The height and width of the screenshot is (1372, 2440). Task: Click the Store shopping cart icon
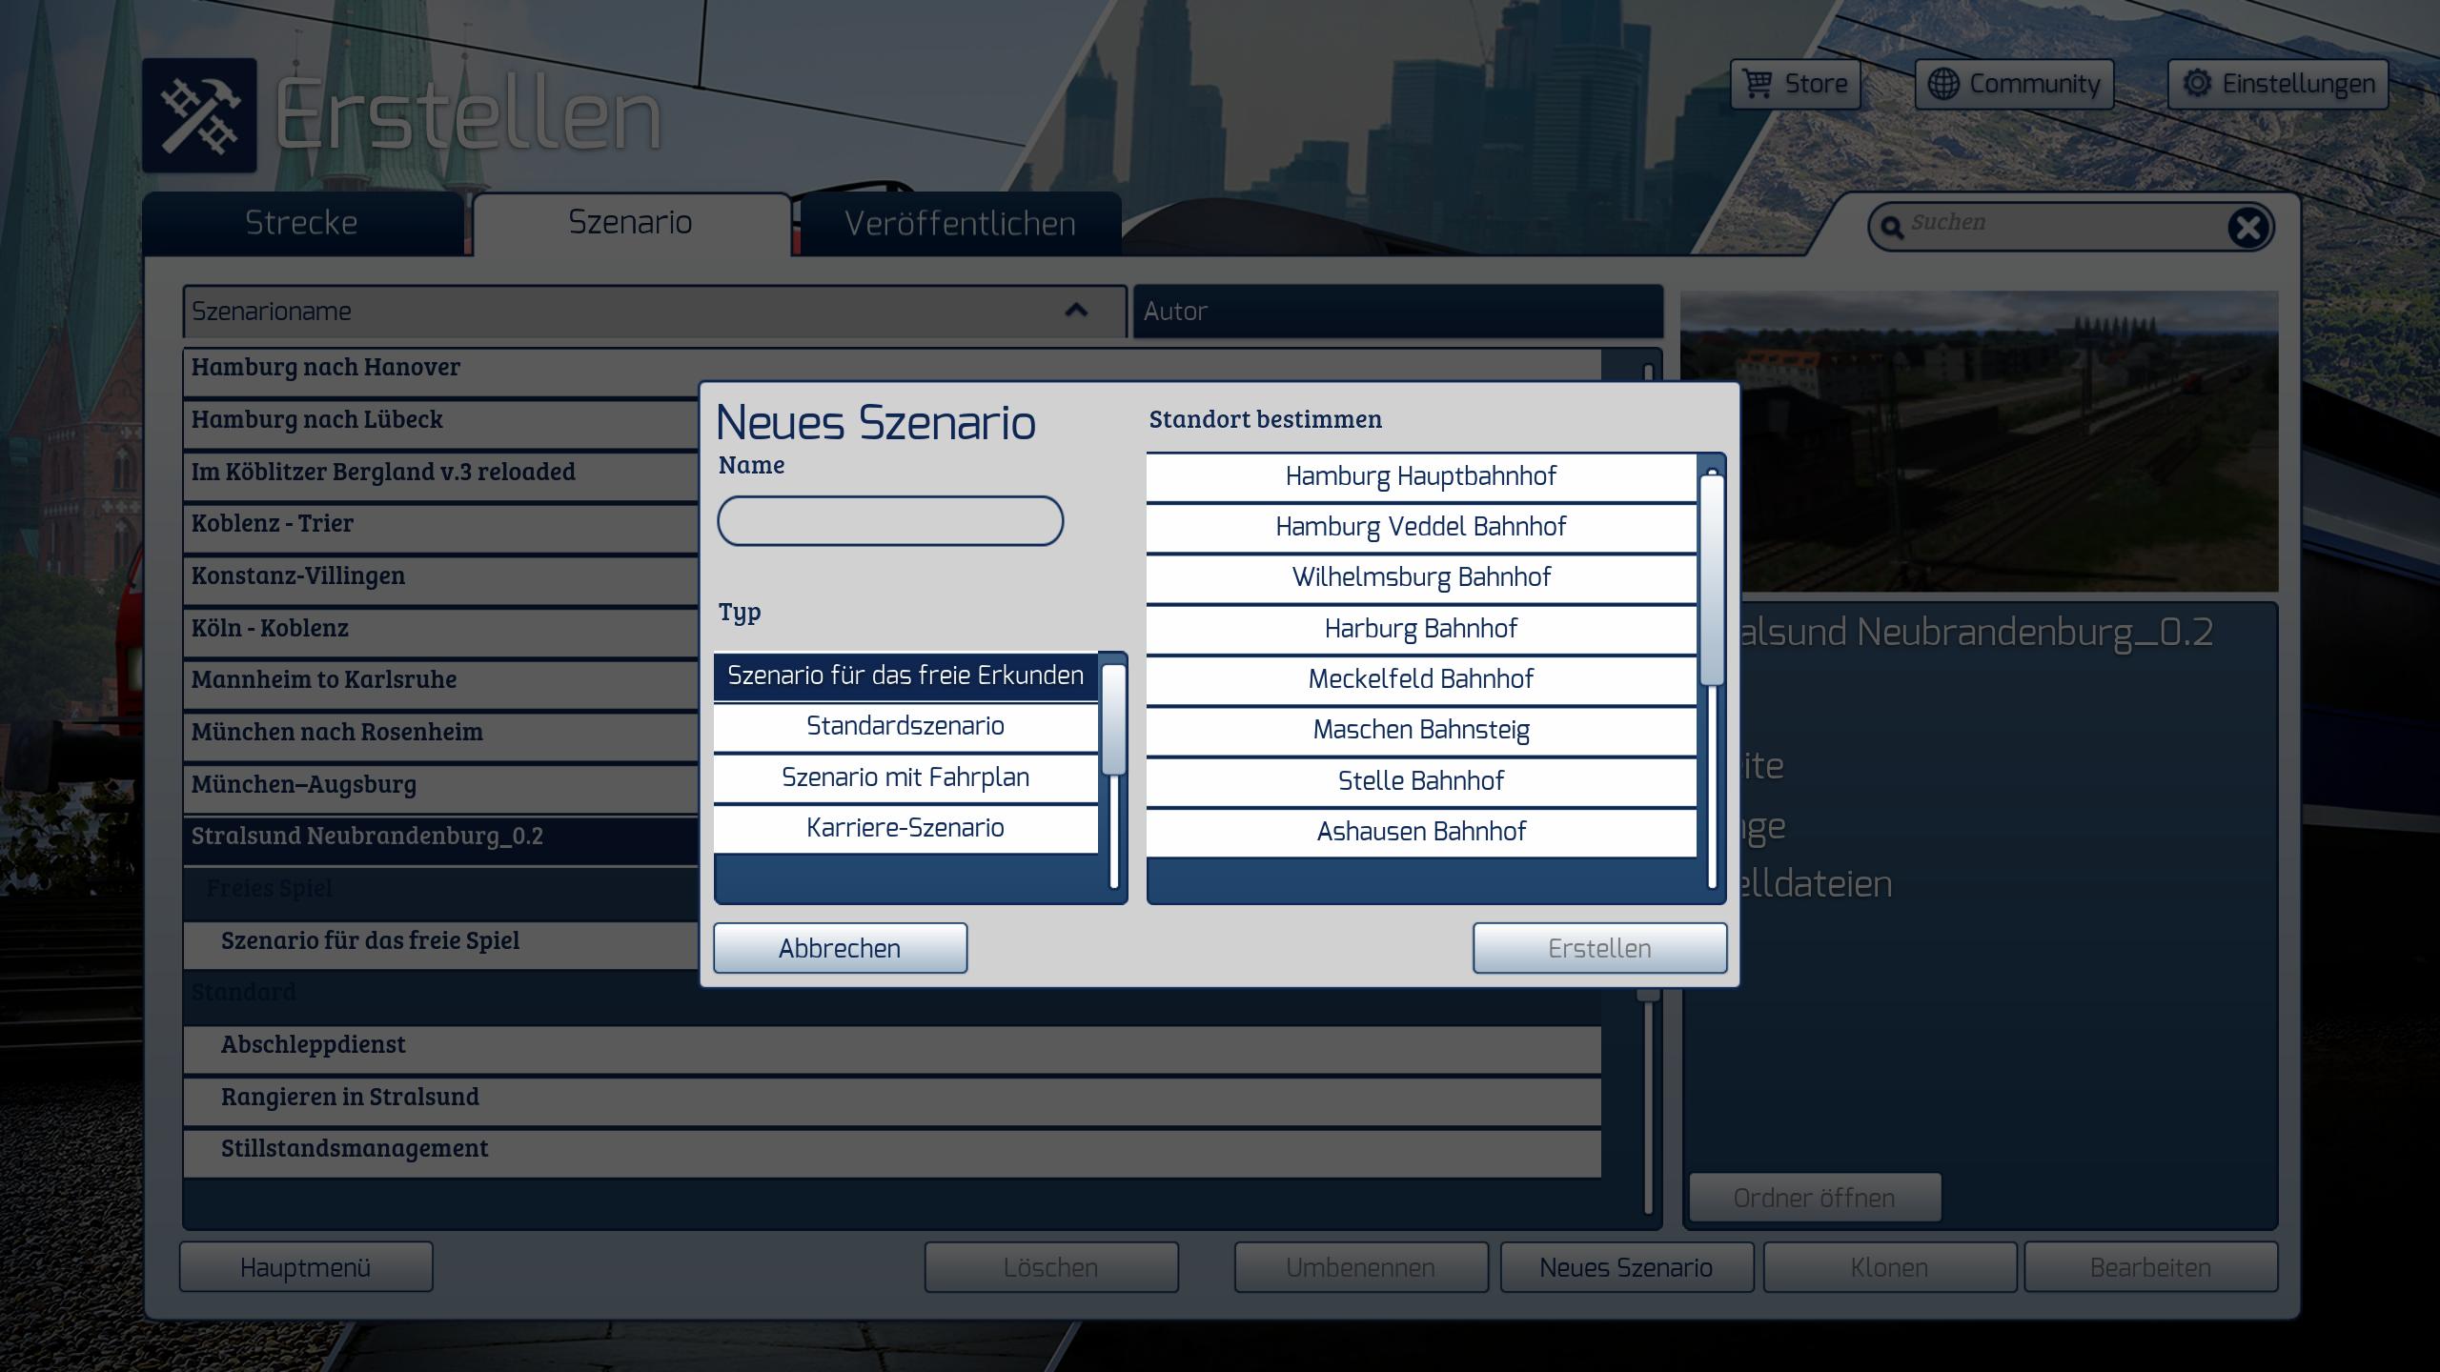(1757, 84)
